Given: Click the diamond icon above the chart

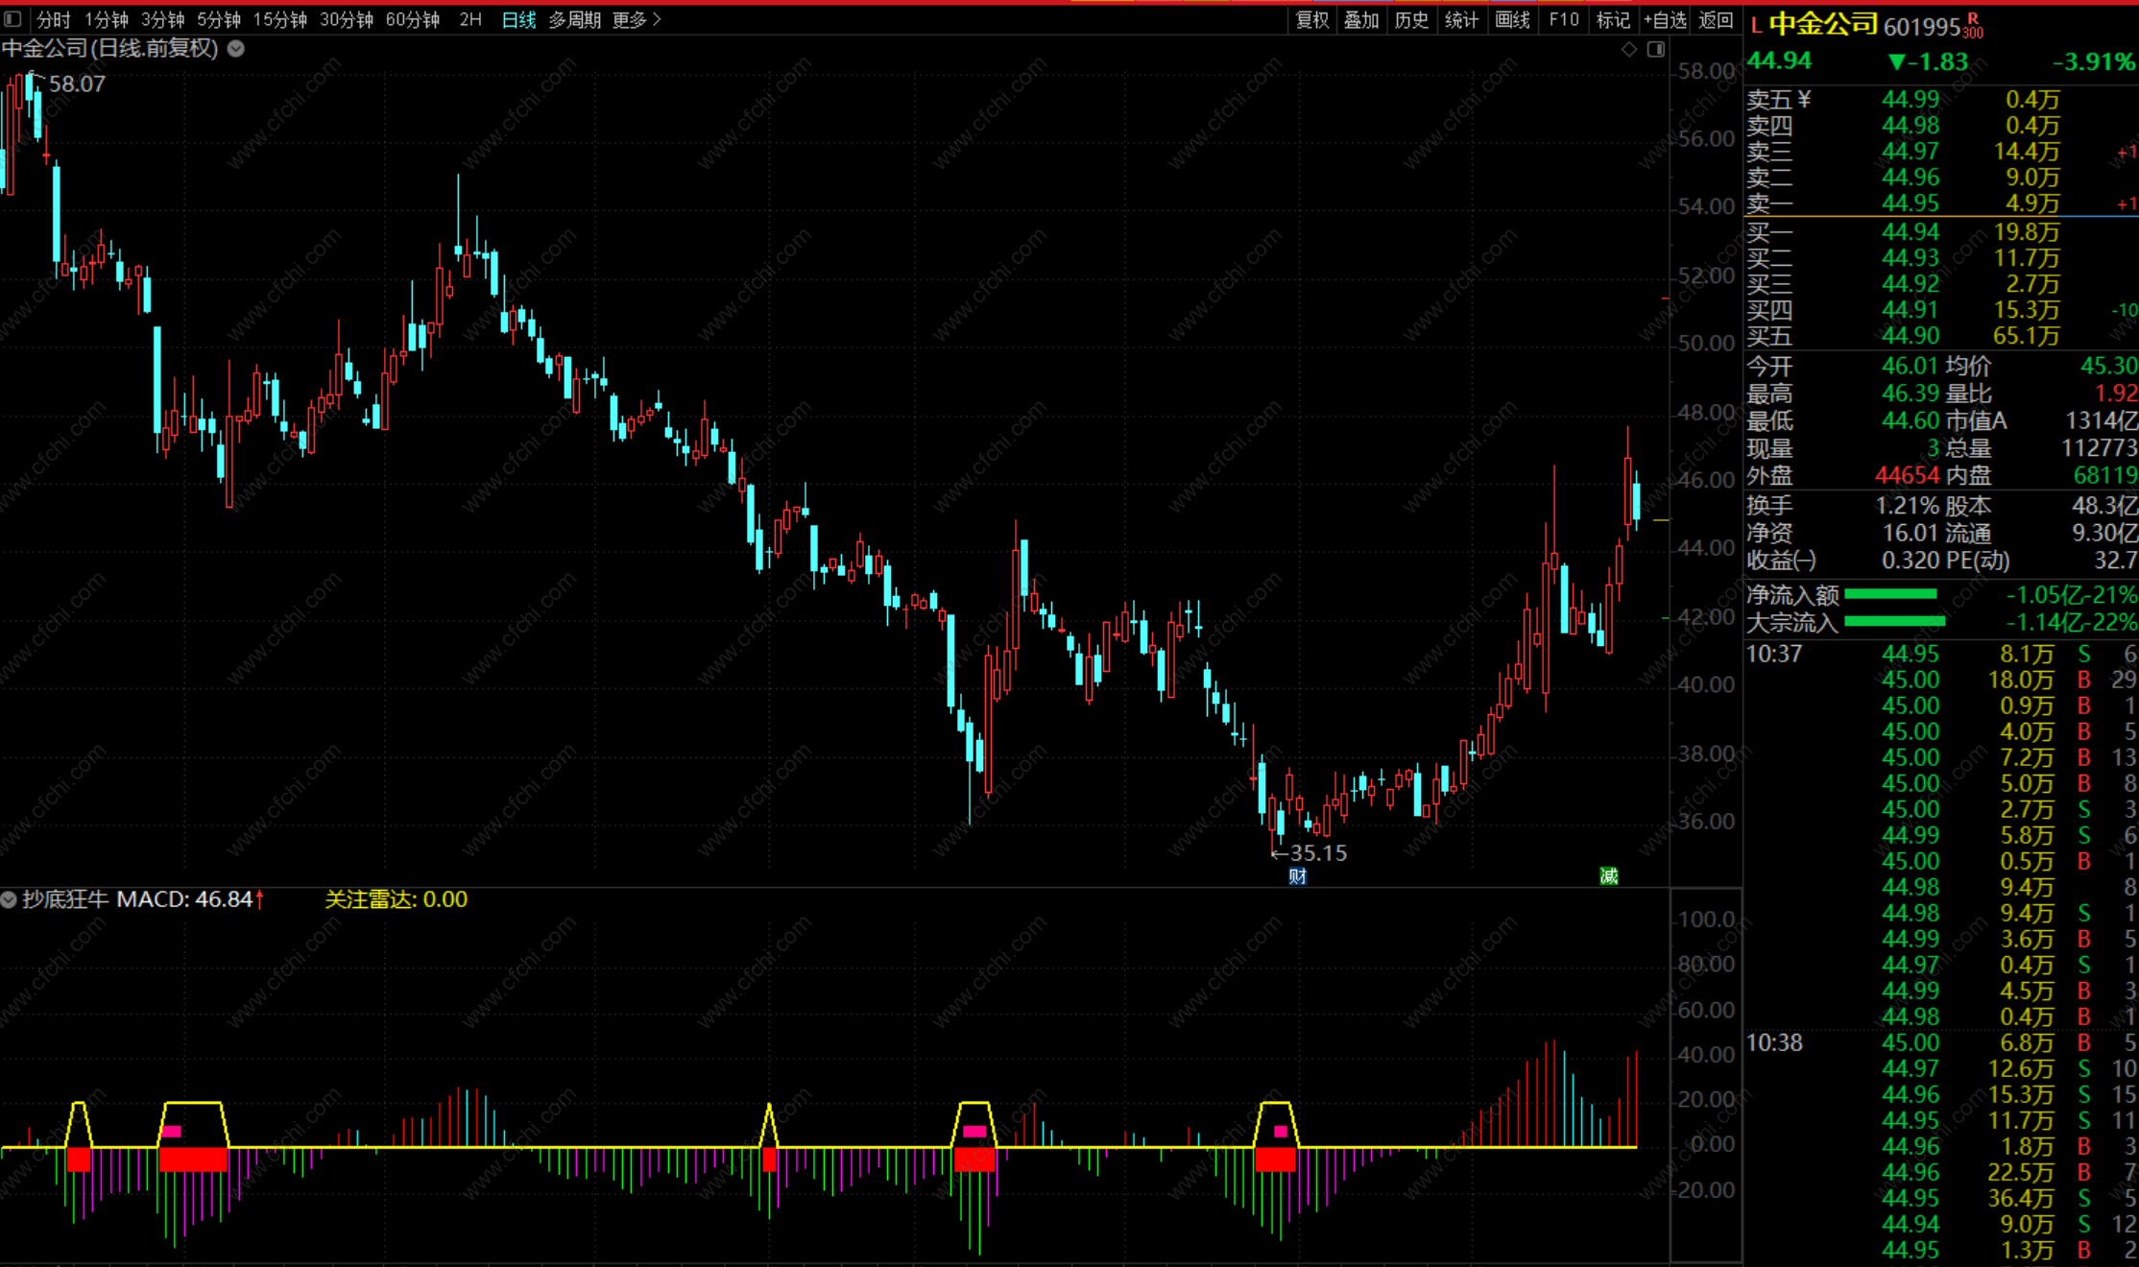Looking at the screenshot, I should pyautogui.click(x=1628, y=49).
